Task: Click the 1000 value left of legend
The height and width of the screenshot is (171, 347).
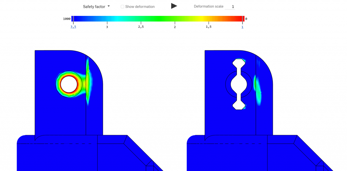Action: click(67, 19)
